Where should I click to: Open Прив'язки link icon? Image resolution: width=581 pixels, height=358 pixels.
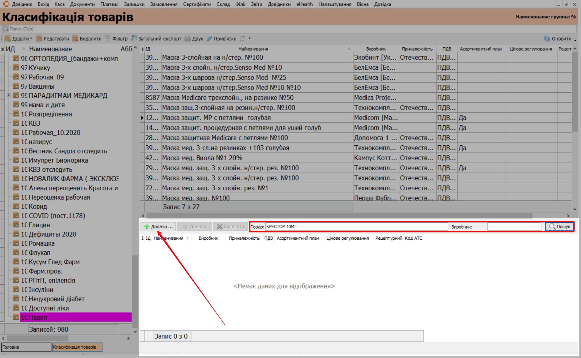pos(209,39)
